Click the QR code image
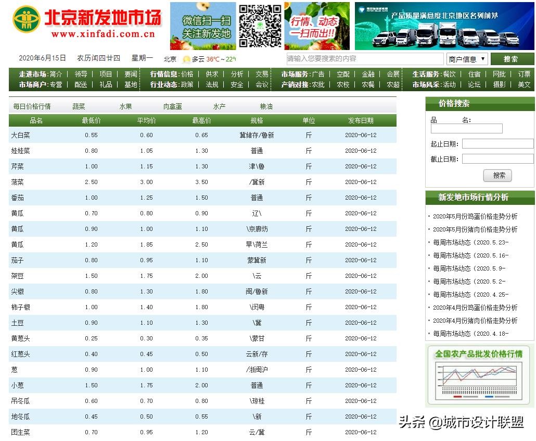Screen dimensions: 536x441 pos(260,26)
